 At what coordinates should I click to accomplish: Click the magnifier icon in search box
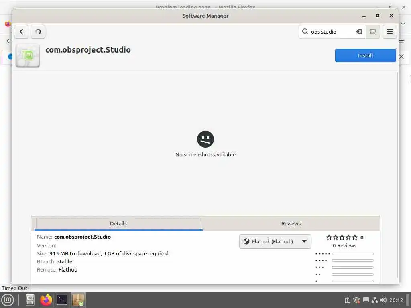tap(305, 32)
